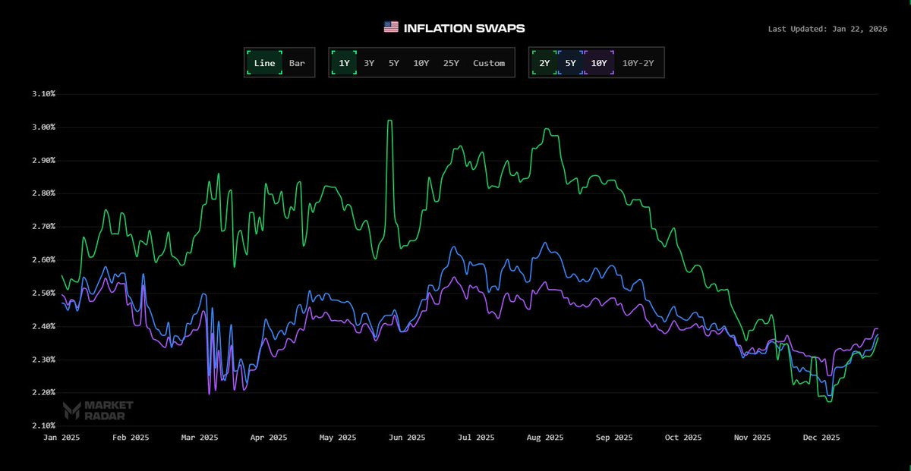
Task: Click the Jun 2025 x-axis label
Action: (407, 438)
